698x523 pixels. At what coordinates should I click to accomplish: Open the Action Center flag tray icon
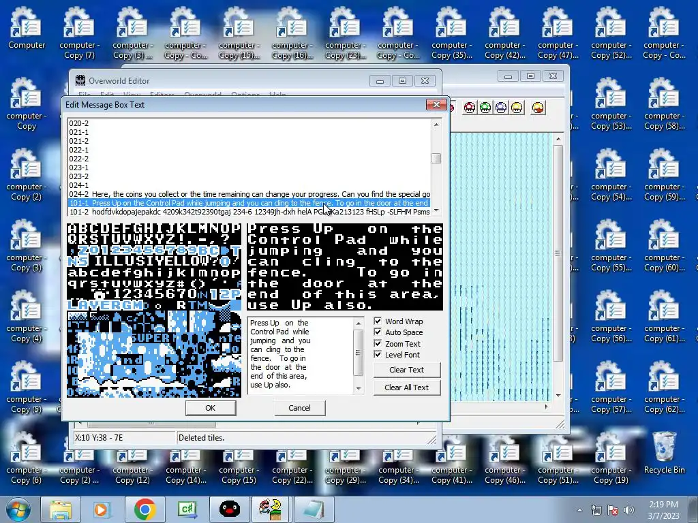coord(613,510)
